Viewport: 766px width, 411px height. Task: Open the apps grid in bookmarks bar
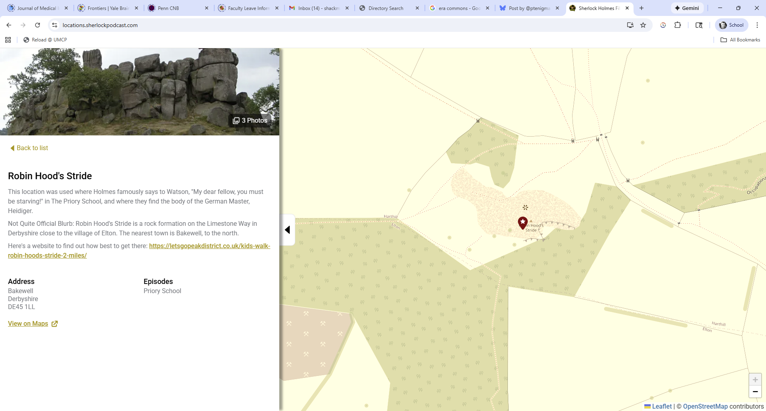pos(8,40)
